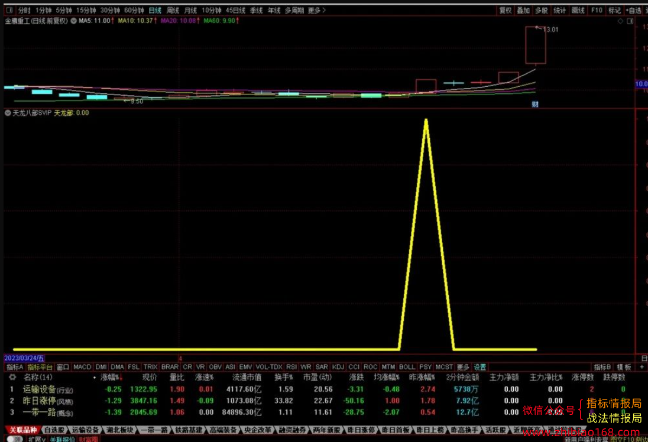Click the 财 finance marker on the chart

tap(535, 104)
